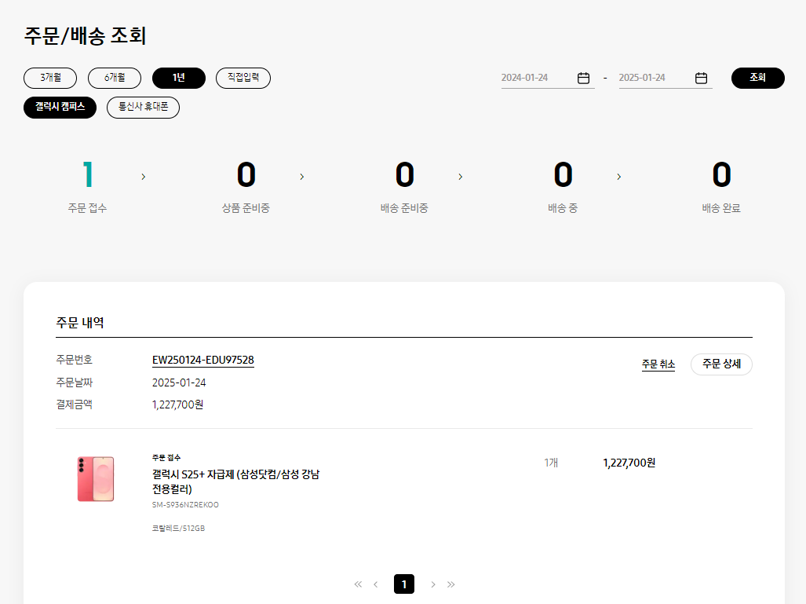Click the 1개 quantity text
This screenshot has height=604, width=806.
551,463
